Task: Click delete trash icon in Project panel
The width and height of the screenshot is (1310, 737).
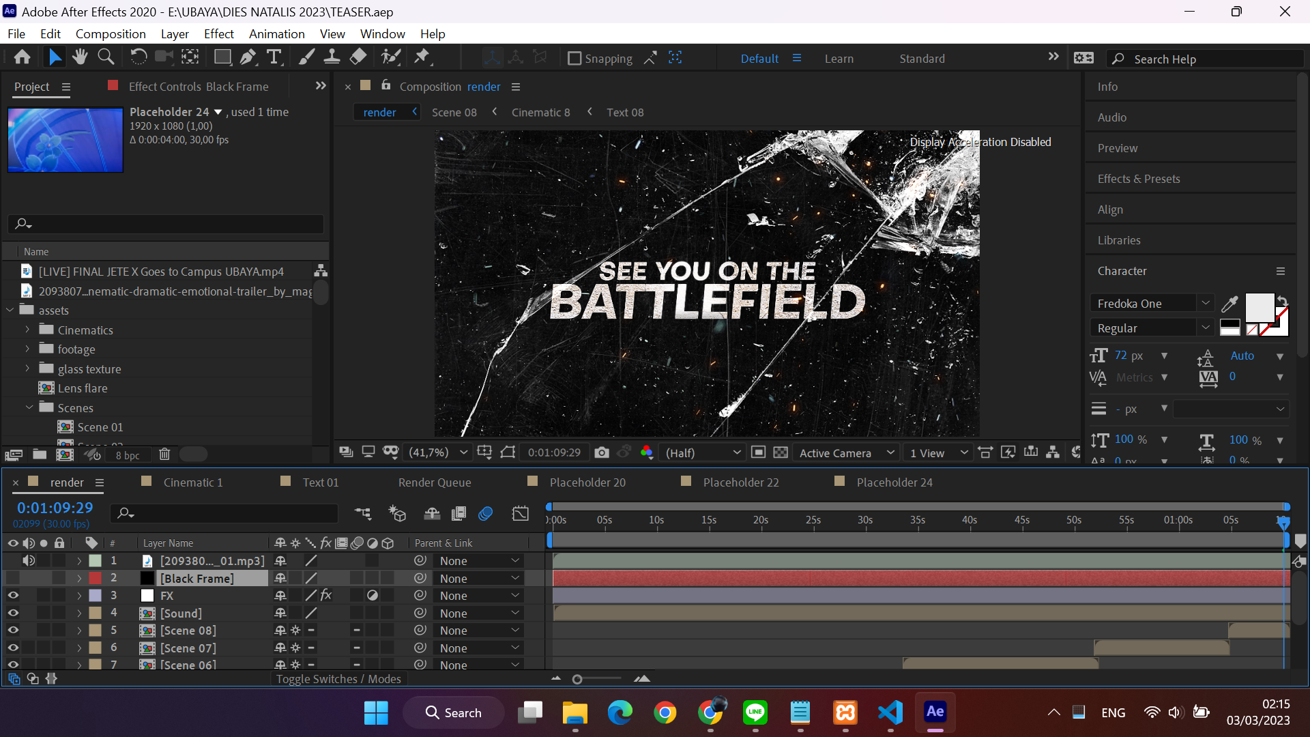Action: [x=164, y=454]
